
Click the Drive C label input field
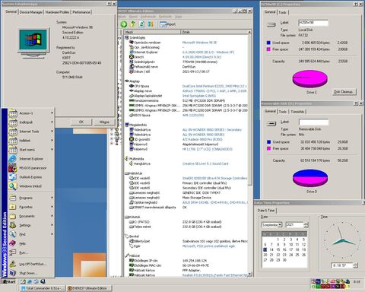313,23
